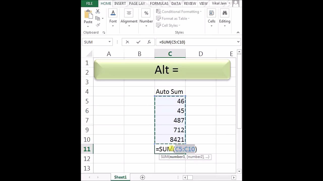Open the Editing binoculars group button

225,18
